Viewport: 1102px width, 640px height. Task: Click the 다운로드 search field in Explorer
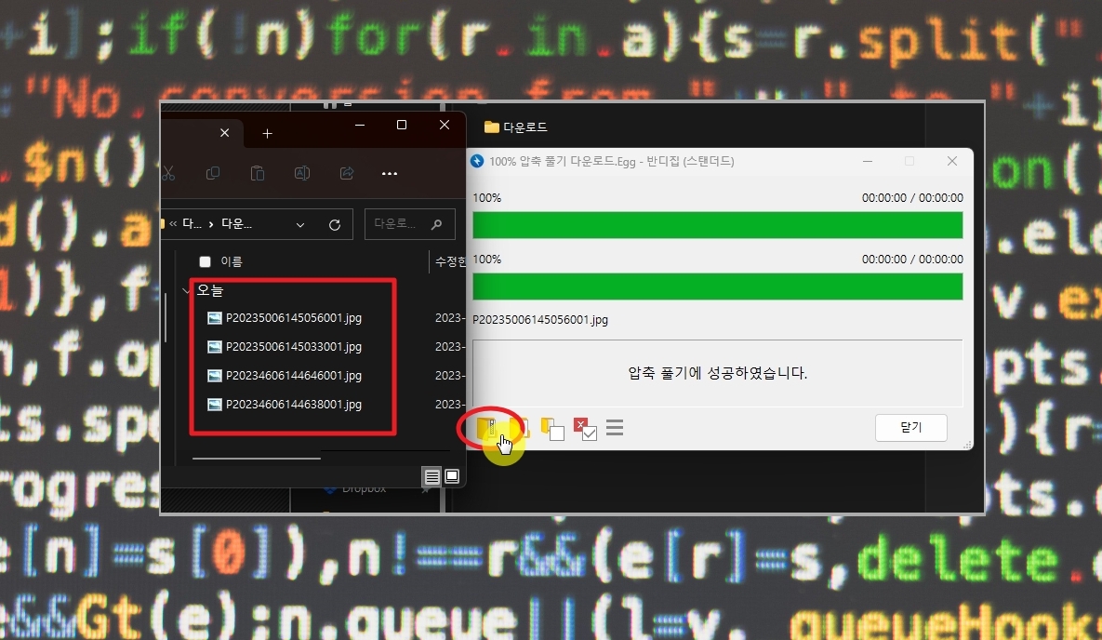click(x=410, y=224)
